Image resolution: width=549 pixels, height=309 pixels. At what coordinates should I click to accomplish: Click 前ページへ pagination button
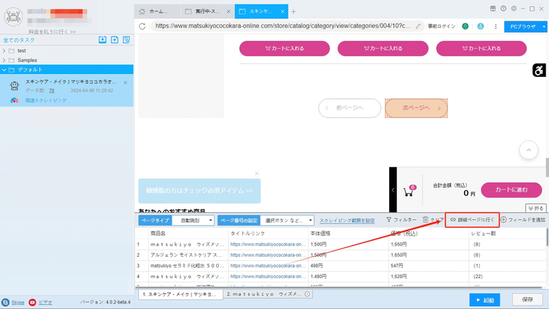tap(349, 108)
